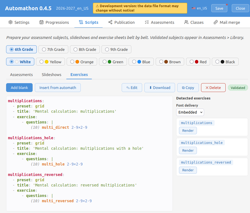Select the 7th Grade radio button
The height and width of the screenshot is (213, 250).
[44, 49]
